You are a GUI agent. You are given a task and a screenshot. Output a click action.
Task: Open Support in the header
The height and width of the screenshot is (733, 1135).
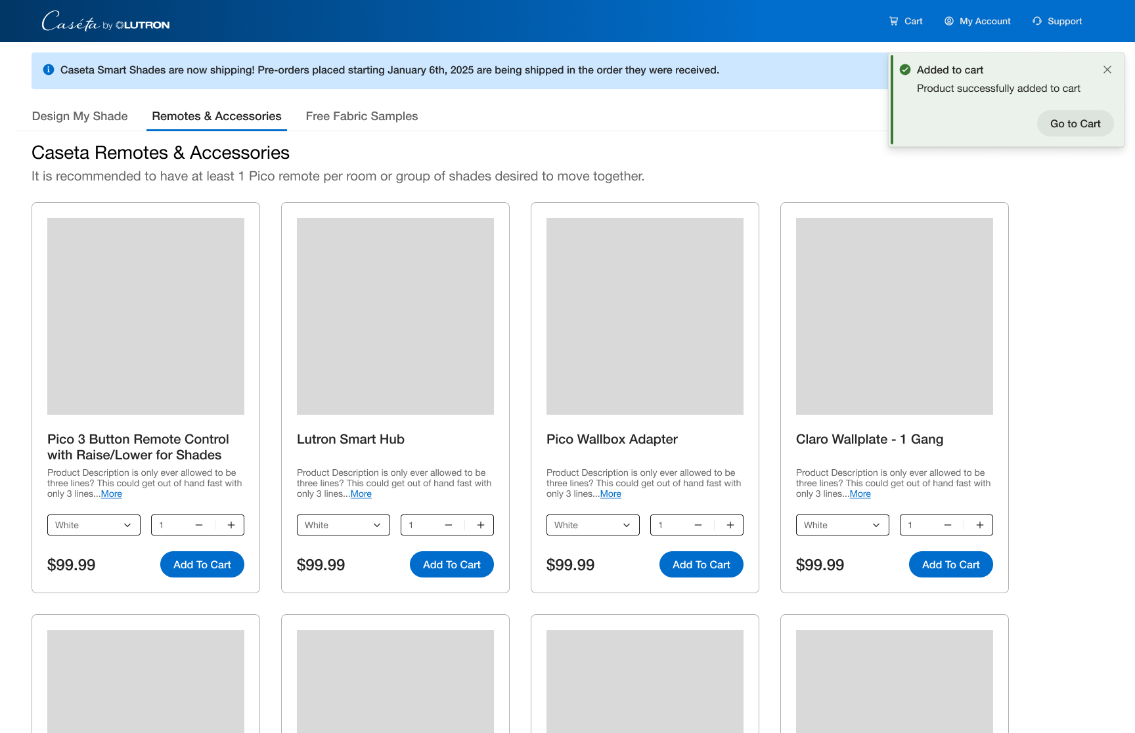1057,21
